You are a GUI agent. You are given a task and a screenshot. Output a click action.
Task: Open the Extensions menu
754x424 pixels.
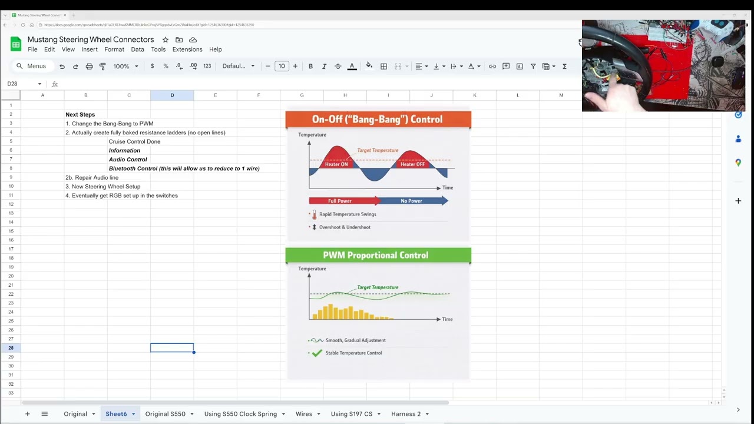pyautogui.click(x=187, y=49)
